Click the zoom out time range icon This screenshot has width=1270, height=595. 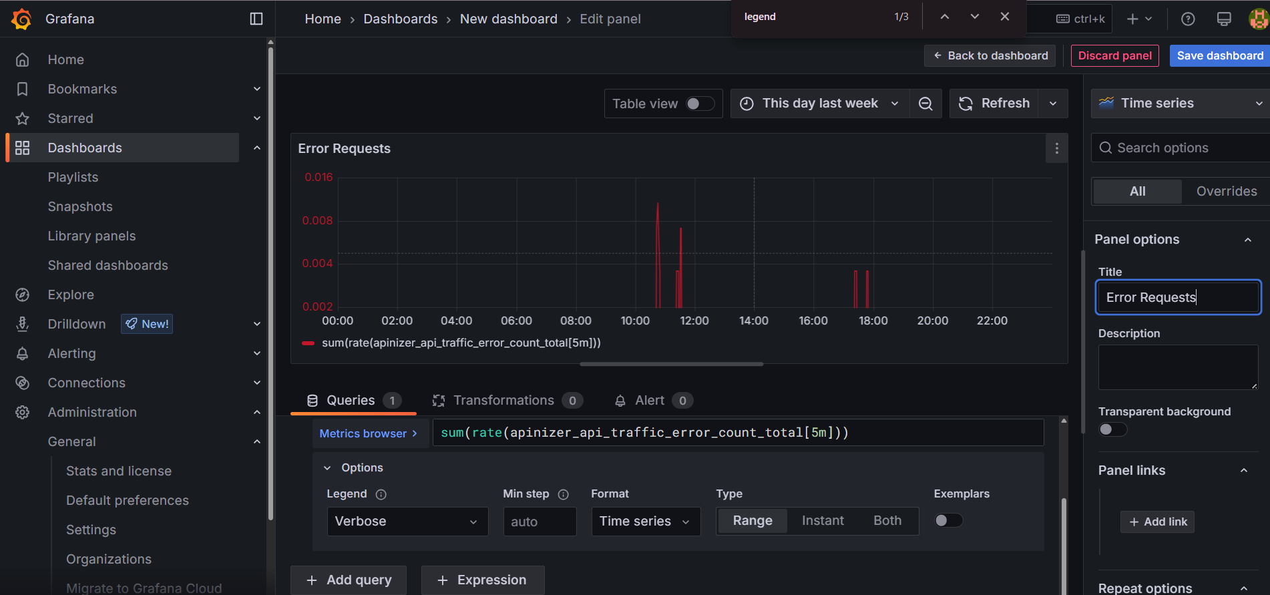coord(925,104)
